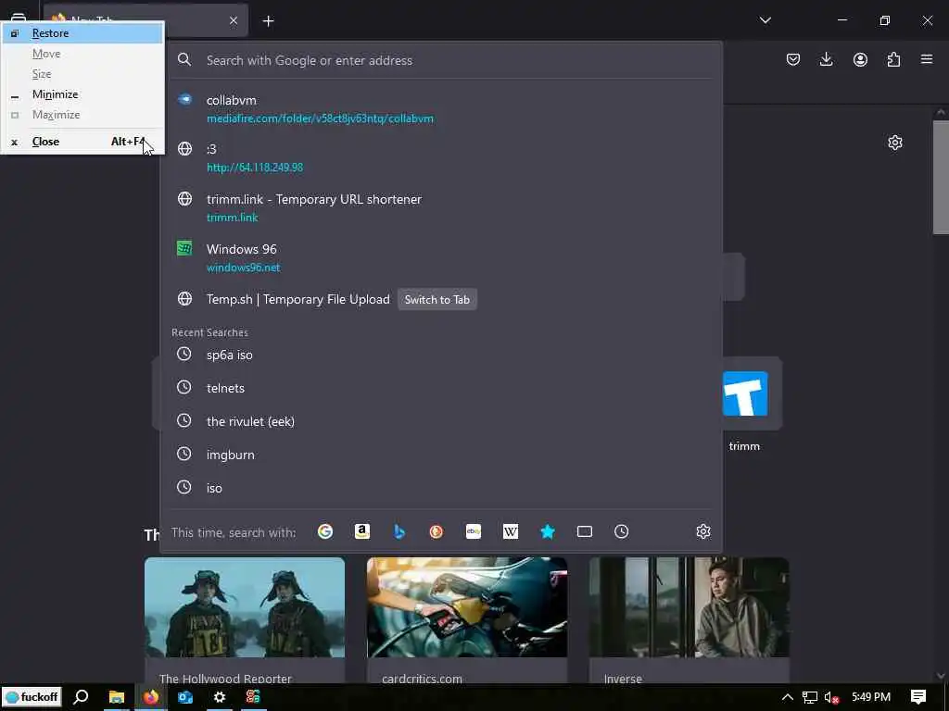Search this time with eBay icon
Screen dimensions: 949x711
(x=474, y=531)
